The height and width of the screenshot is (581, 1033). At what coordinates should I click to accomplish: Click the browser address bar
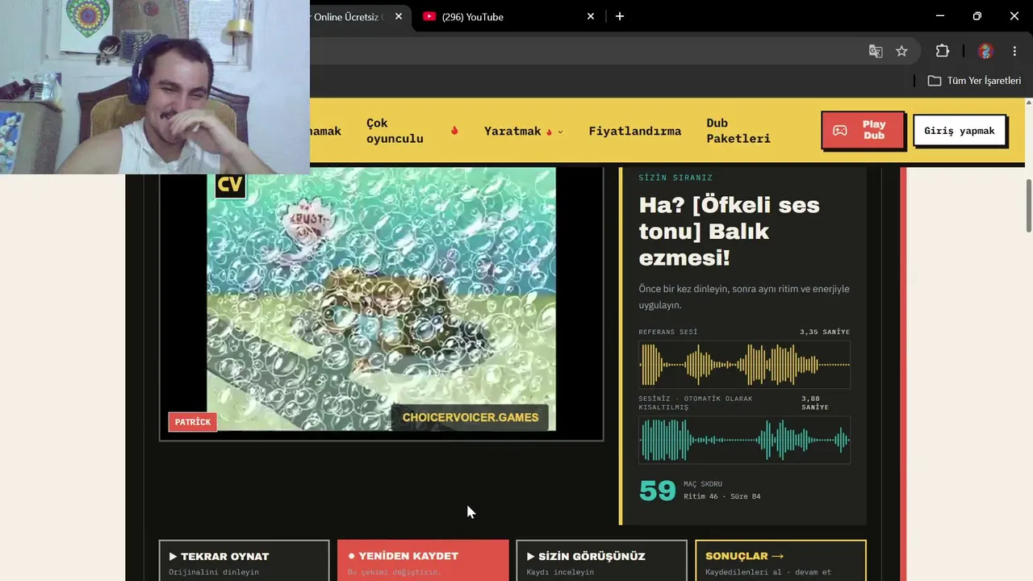tap(581, 51)
